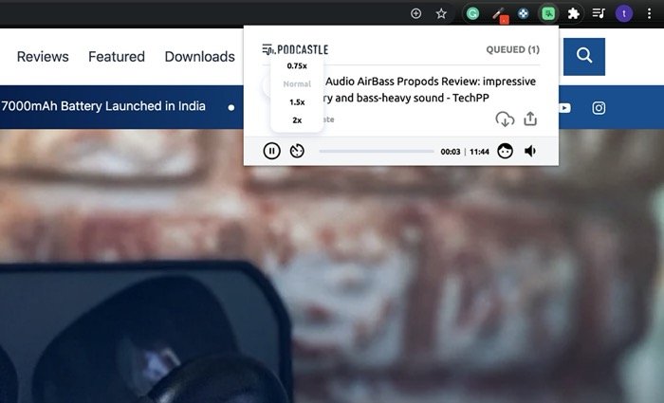Click the blue search button

[x=584, y=56]
